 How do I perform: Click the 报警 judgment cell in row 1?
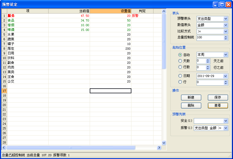(x=142, y=16)
